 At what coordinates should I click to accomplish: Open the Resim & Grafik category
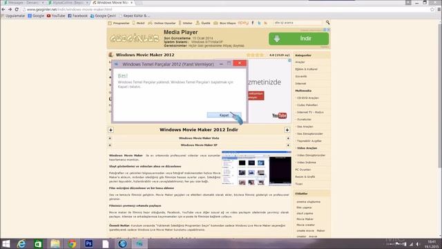click(x=305, y=177)
